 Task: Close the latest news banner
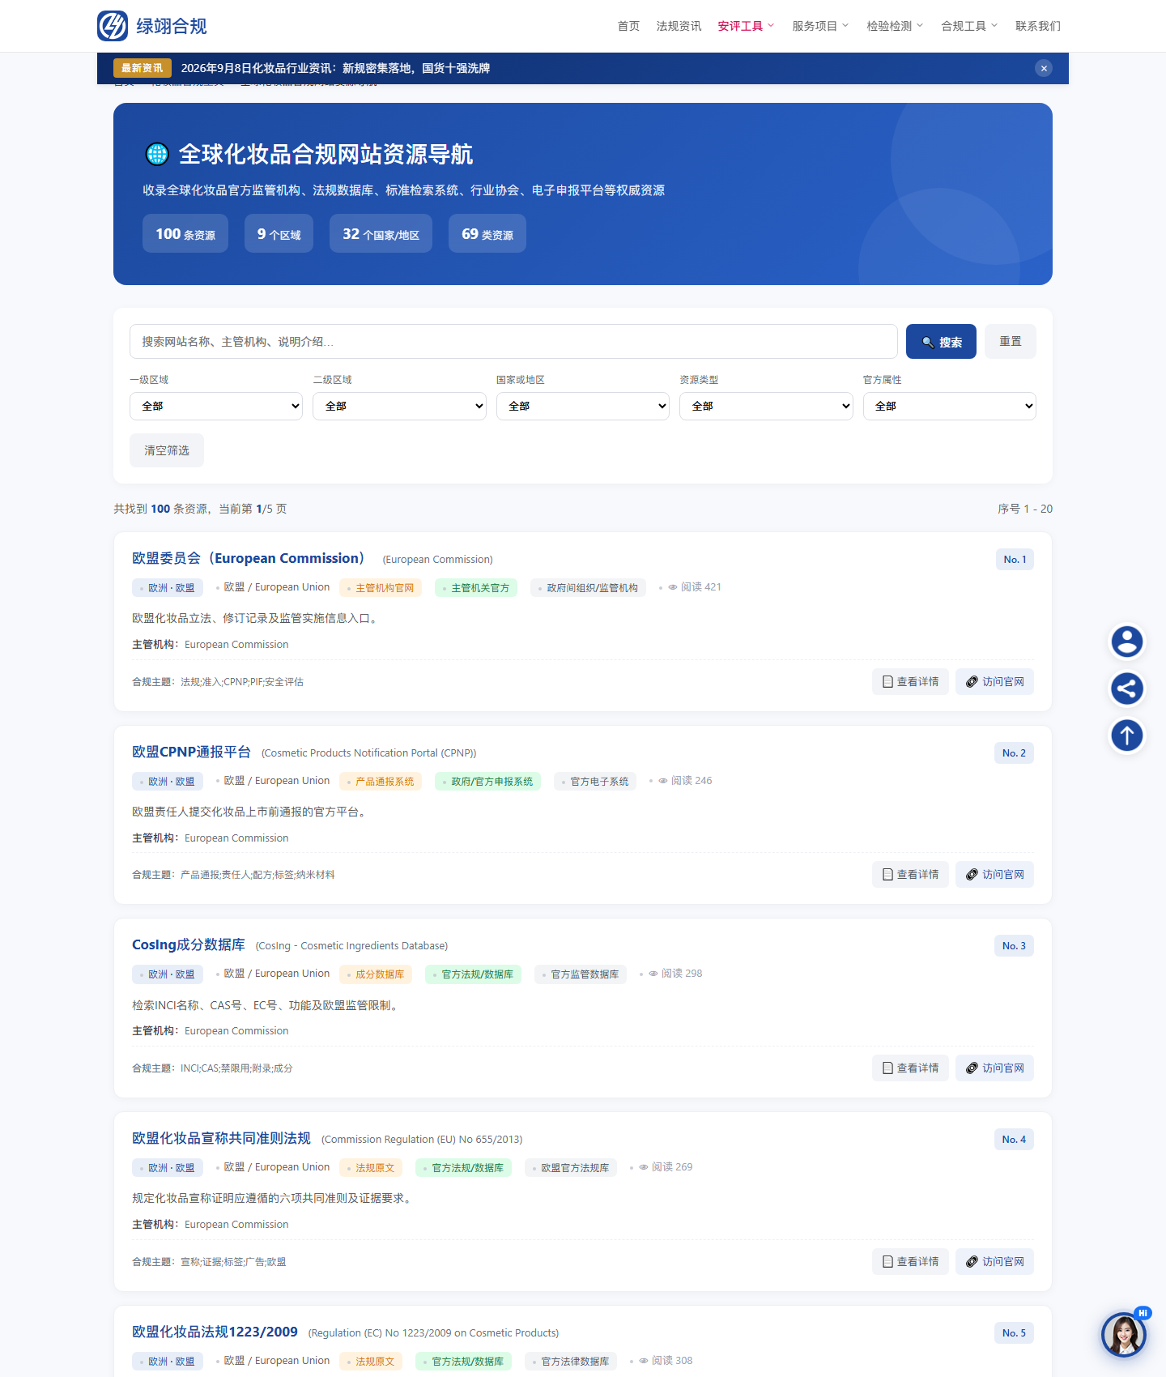(x=1044, y=68)
